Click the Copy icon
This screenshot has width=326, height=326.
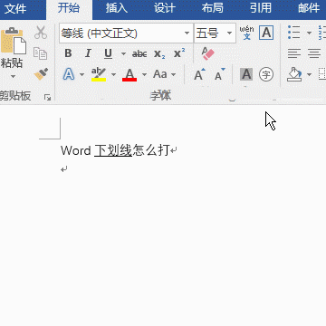(40, 53)
